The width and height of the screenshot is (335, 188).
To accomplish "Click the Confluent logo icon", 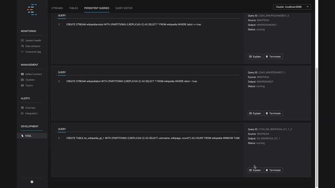I will pos(31,10).
